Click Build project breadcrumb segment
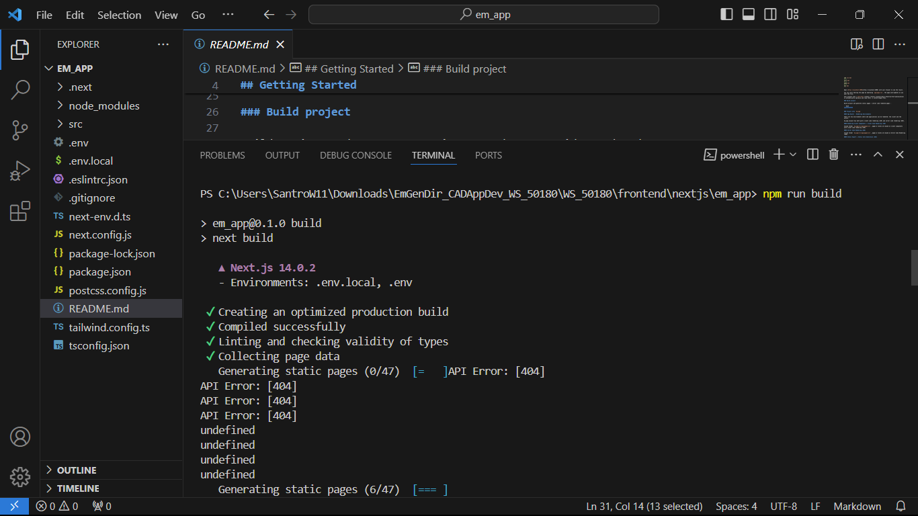The width and height of the screenshot is (918, 516). (x=464, y=69)
